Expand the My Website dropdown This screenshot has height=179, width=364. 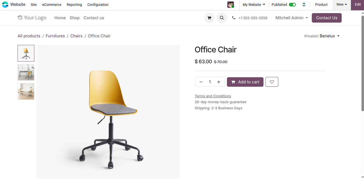(x=254, y=4)
